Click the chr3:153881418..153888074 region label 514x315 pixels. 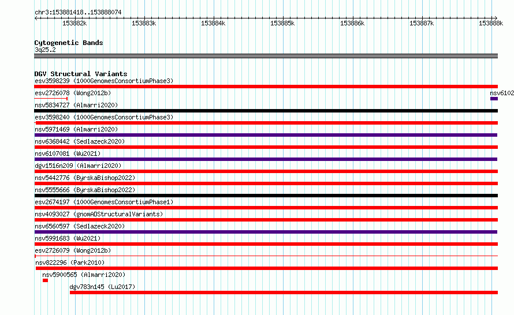(x=78, y=12)
